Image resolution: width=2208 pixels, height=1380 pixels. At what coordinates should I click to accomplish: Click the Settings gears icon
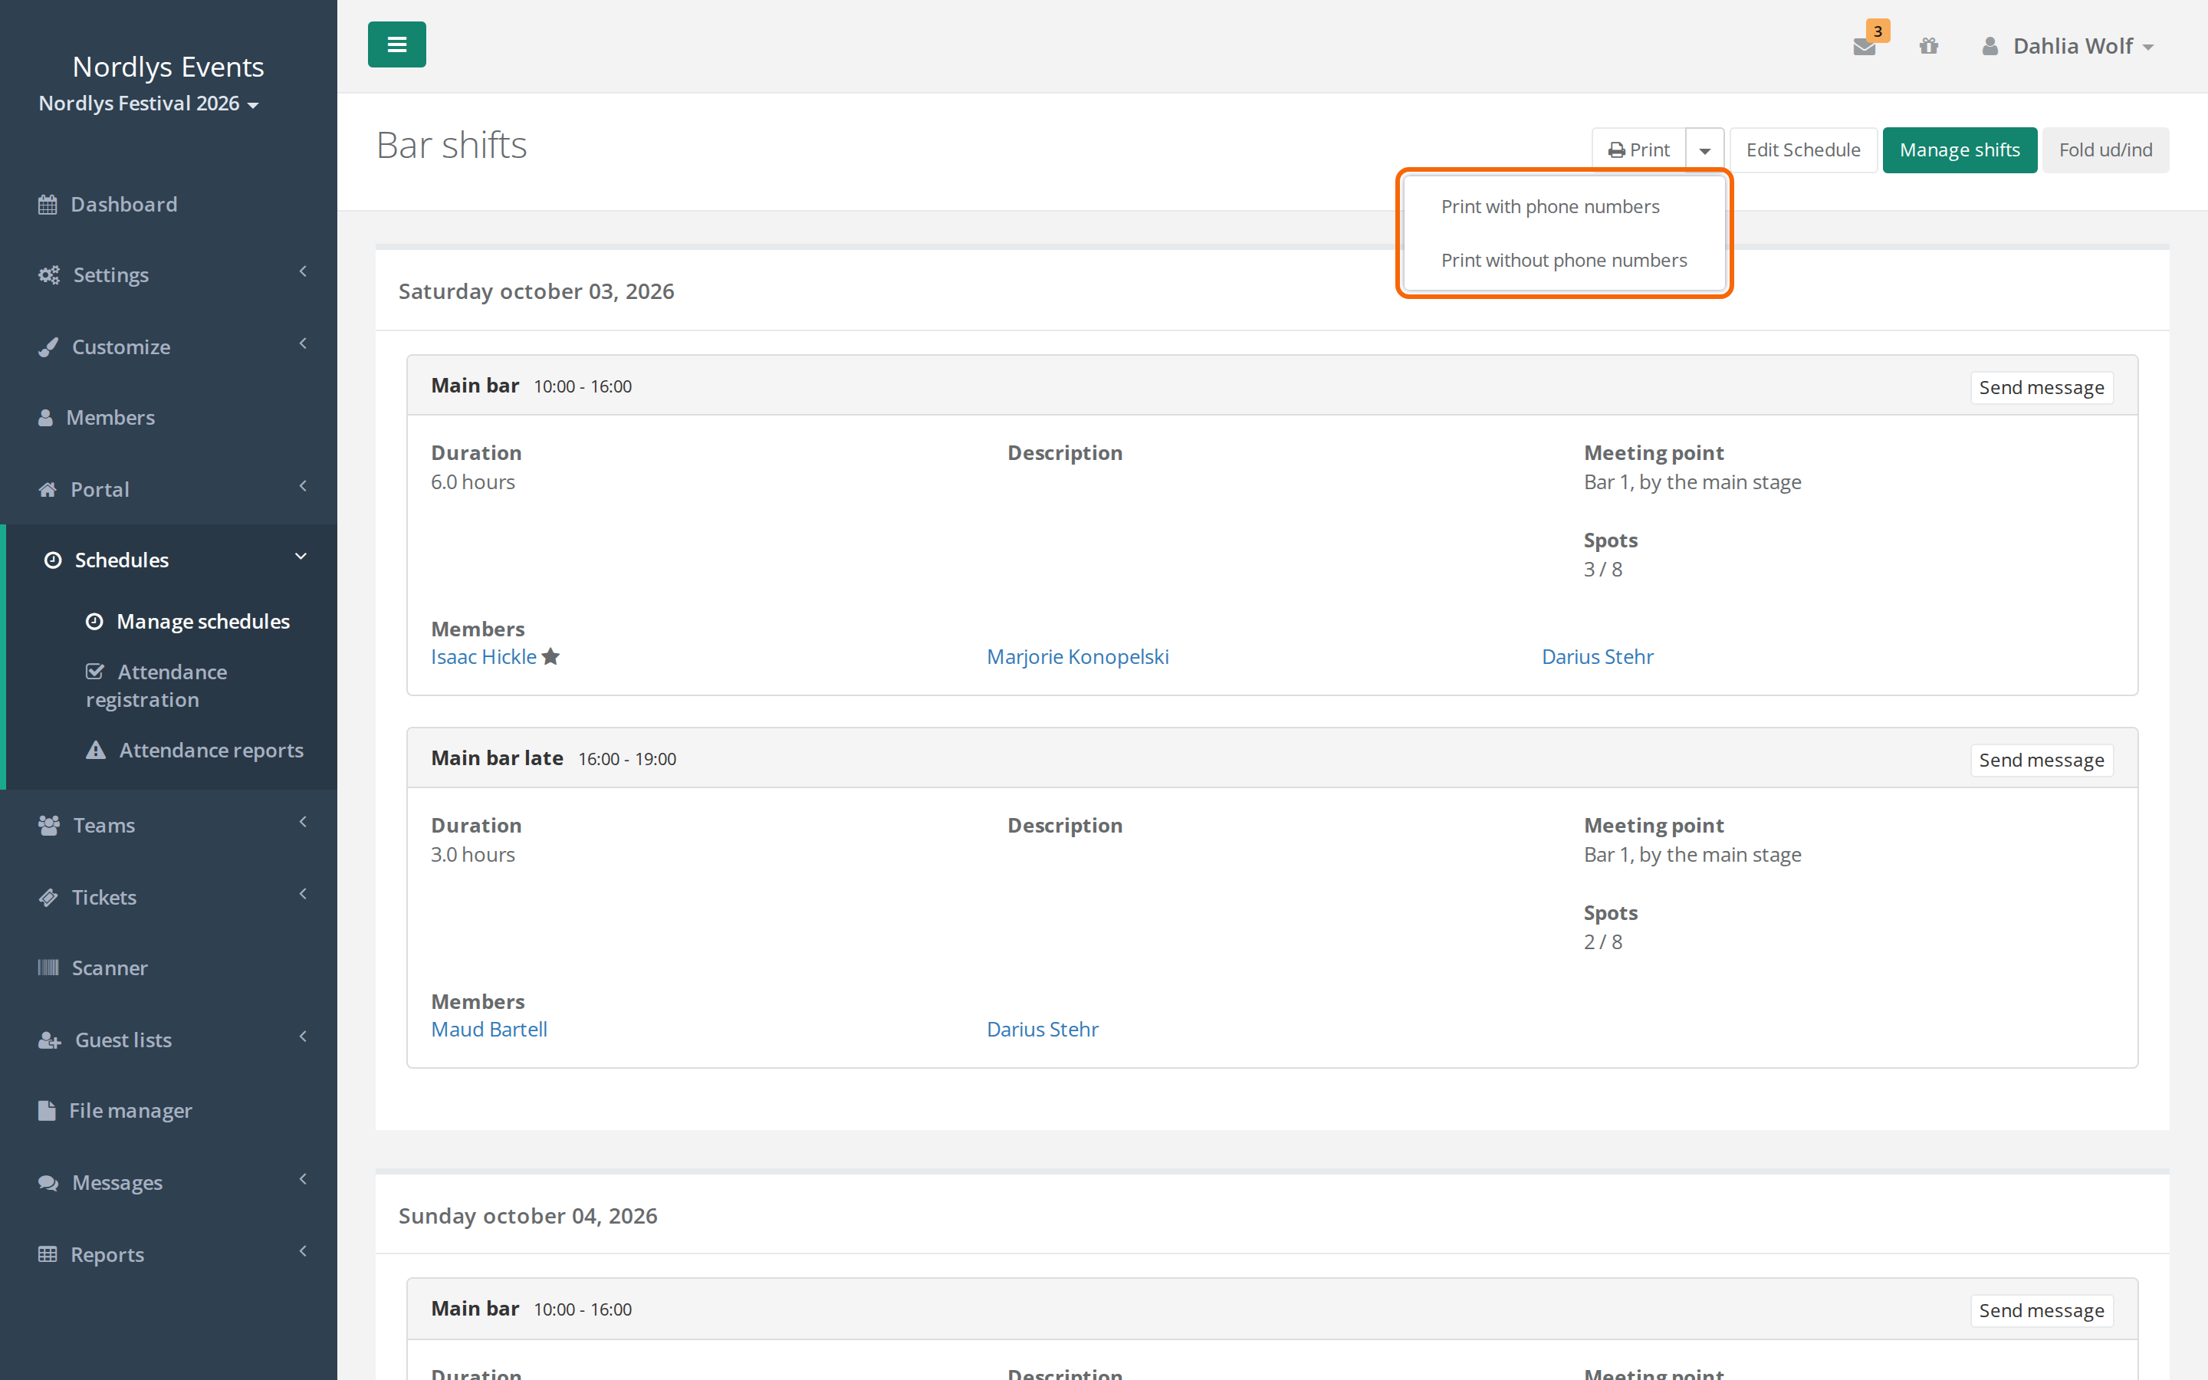coord(48,274)
